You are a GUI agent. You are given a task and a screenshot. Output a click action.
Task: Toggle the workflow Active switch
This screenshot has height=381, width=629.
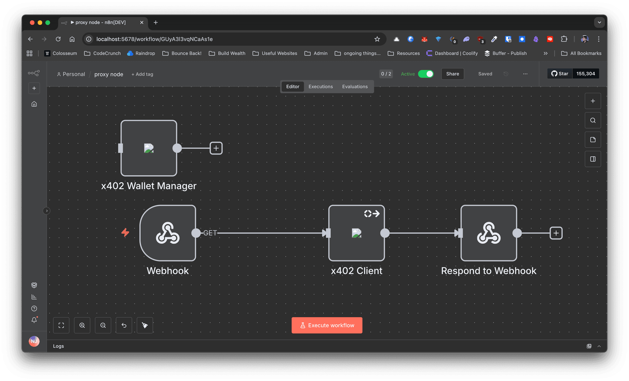pyautogui.click(x=426, y=74)
